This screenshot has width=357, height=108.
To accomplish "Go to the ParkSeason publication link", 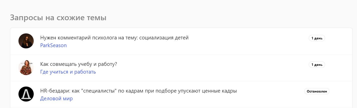I will pos(53,45).
